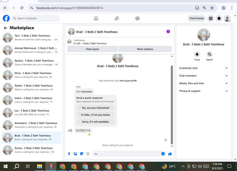The width and height of the screenshot is (237, 171).
Task: Open the Friends icon in top navigation
Action: tap(117, 18)
